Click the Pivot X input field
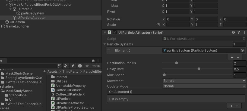Viewport: 247px width, 111px height. click(177, 11)
